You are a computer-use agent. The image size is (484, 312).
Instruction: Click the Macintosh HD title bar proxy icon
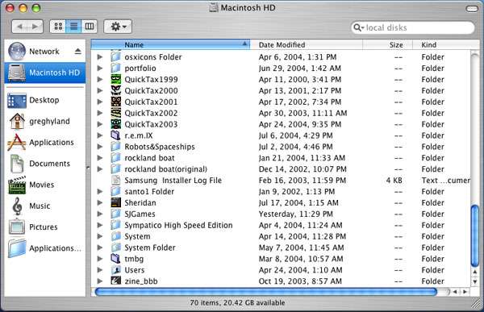pyautogui.click(x=213, y=7)
